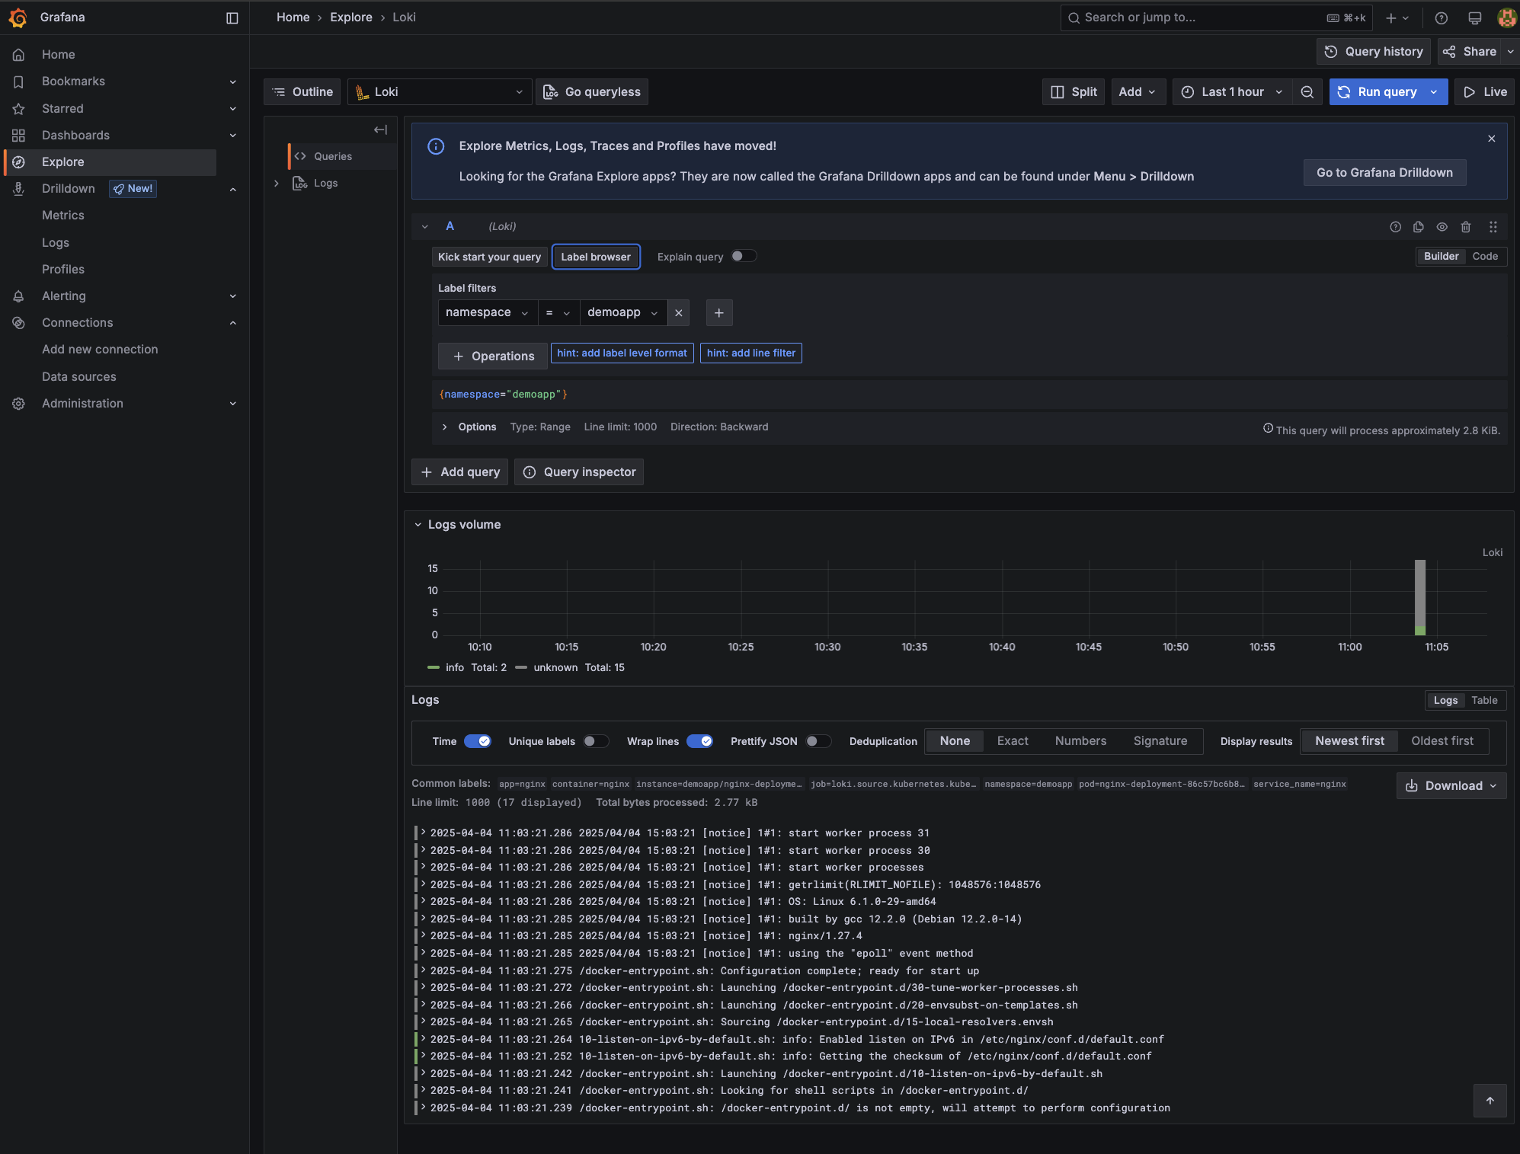Switch to the Code editor tab

tap(1484, 257)
